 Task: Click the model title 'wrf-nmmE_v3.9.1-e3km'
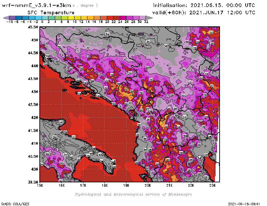point(36,5)
